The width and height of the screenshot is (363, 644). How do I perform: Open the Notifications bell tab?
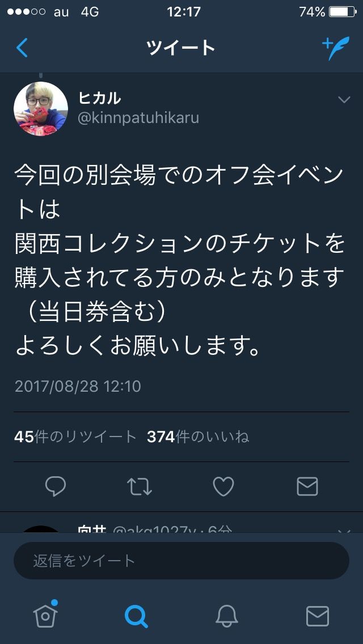pos(226,616)
